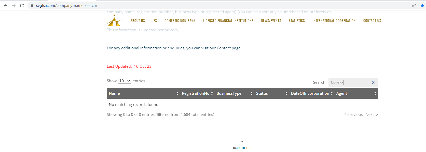Click the Agent column header text

(341, 93)
